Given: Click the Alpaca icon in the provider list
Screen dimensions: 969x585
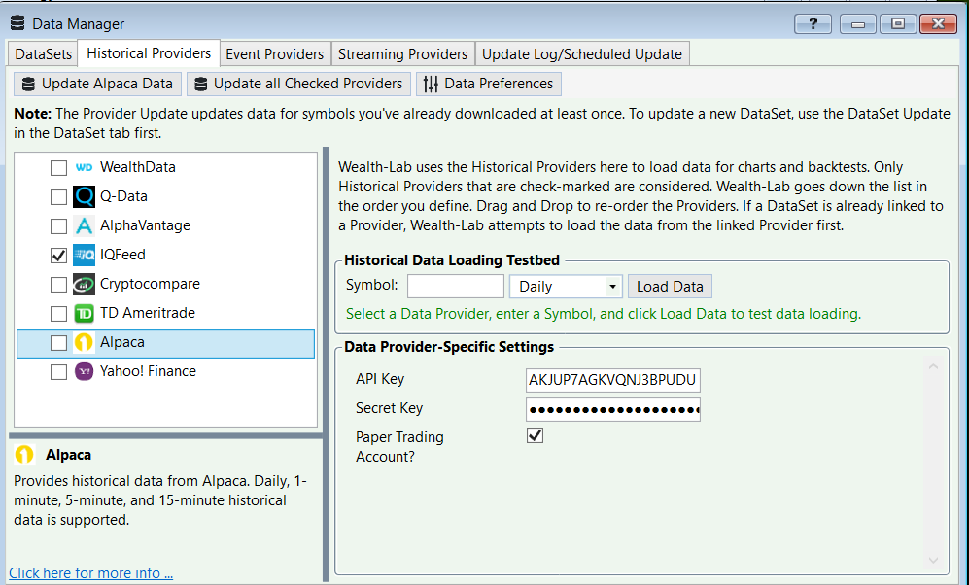Looking at the screenshot, I should [x=84, y=342].
